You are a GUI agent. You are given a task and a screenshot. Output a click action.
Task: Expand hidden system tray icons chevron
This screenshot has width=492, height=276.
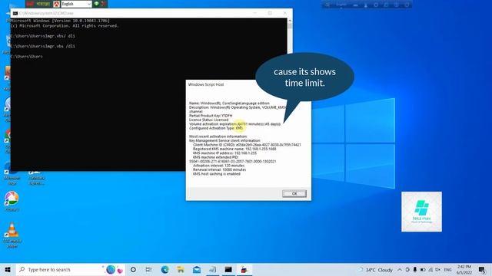(400, 270)
